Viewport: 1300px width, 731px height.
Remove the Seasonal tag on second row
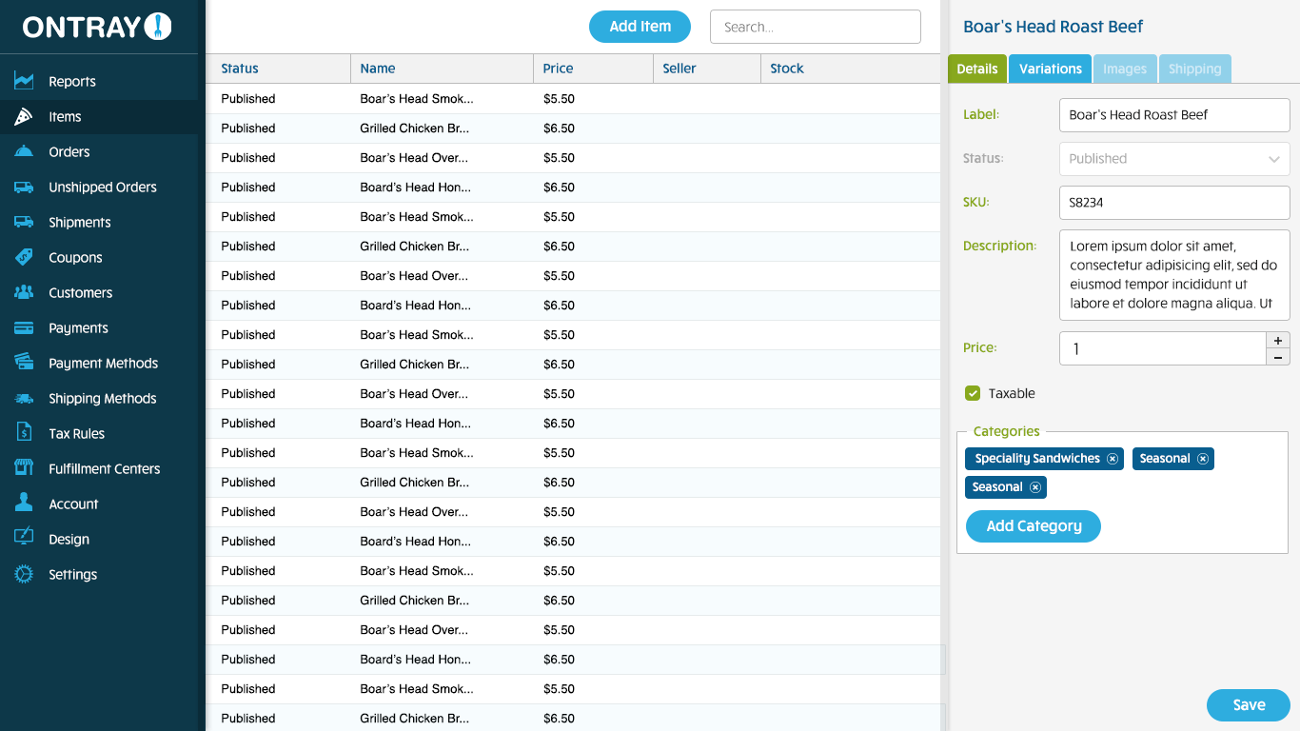pyautogui.click(x=1035, y=487)
